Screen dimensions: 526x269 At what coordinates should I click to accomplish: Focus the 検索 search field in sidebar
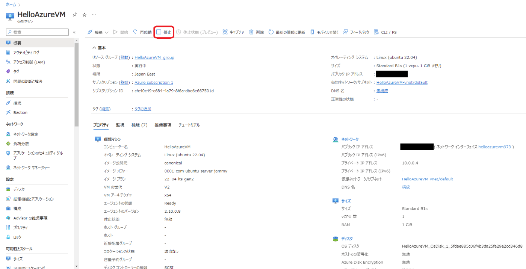pos(37,32)
